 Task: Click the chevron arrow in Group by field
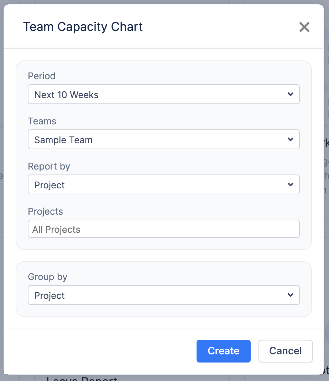[291, 295]
